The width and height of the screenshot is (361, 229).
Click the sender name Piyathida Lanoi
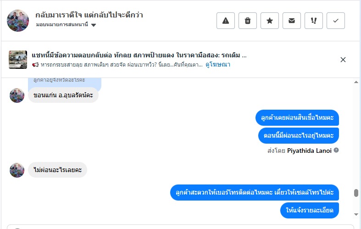(x=309, y=150)
